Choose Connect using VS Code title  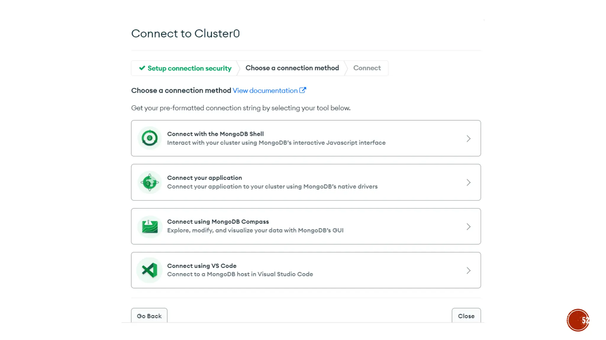(202, 266)
